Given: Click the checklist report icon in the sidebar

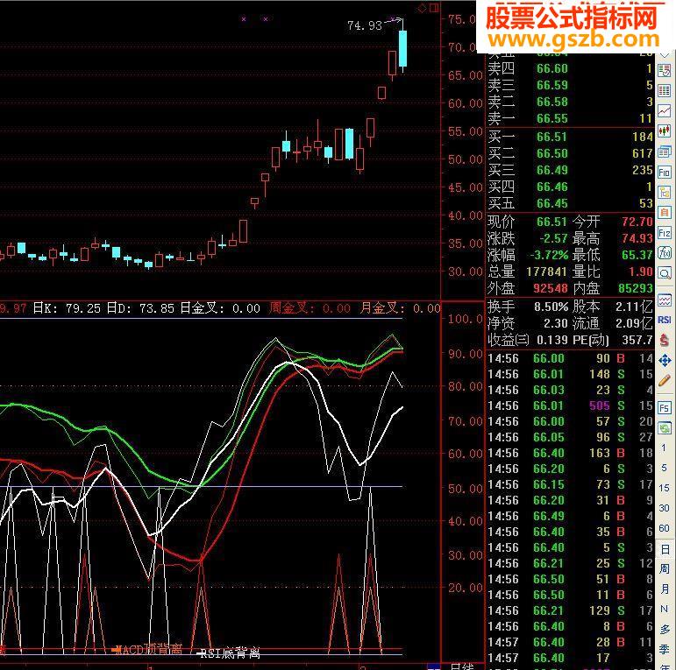Looking at the screenshot, I should click(x=665, y=70).
